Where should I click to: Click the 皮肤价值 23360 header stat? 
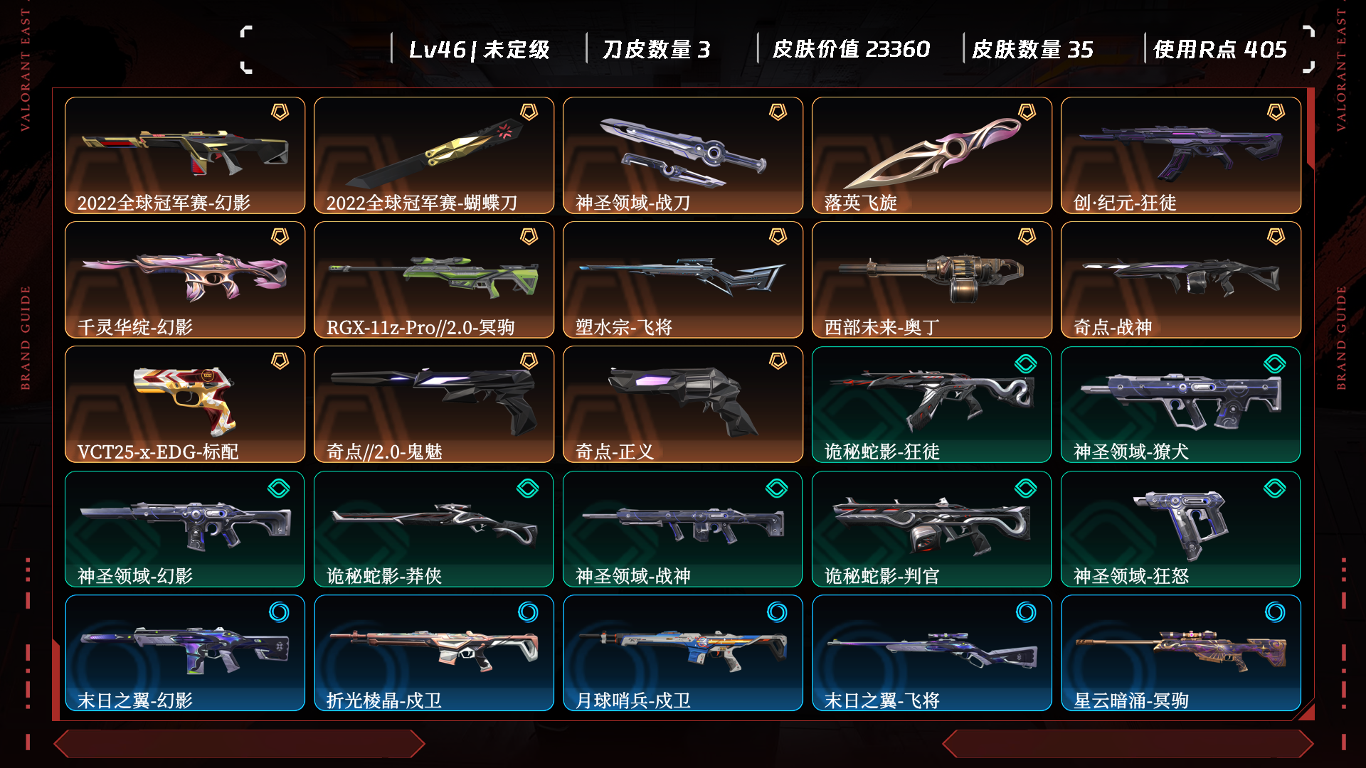pos(851,49)
